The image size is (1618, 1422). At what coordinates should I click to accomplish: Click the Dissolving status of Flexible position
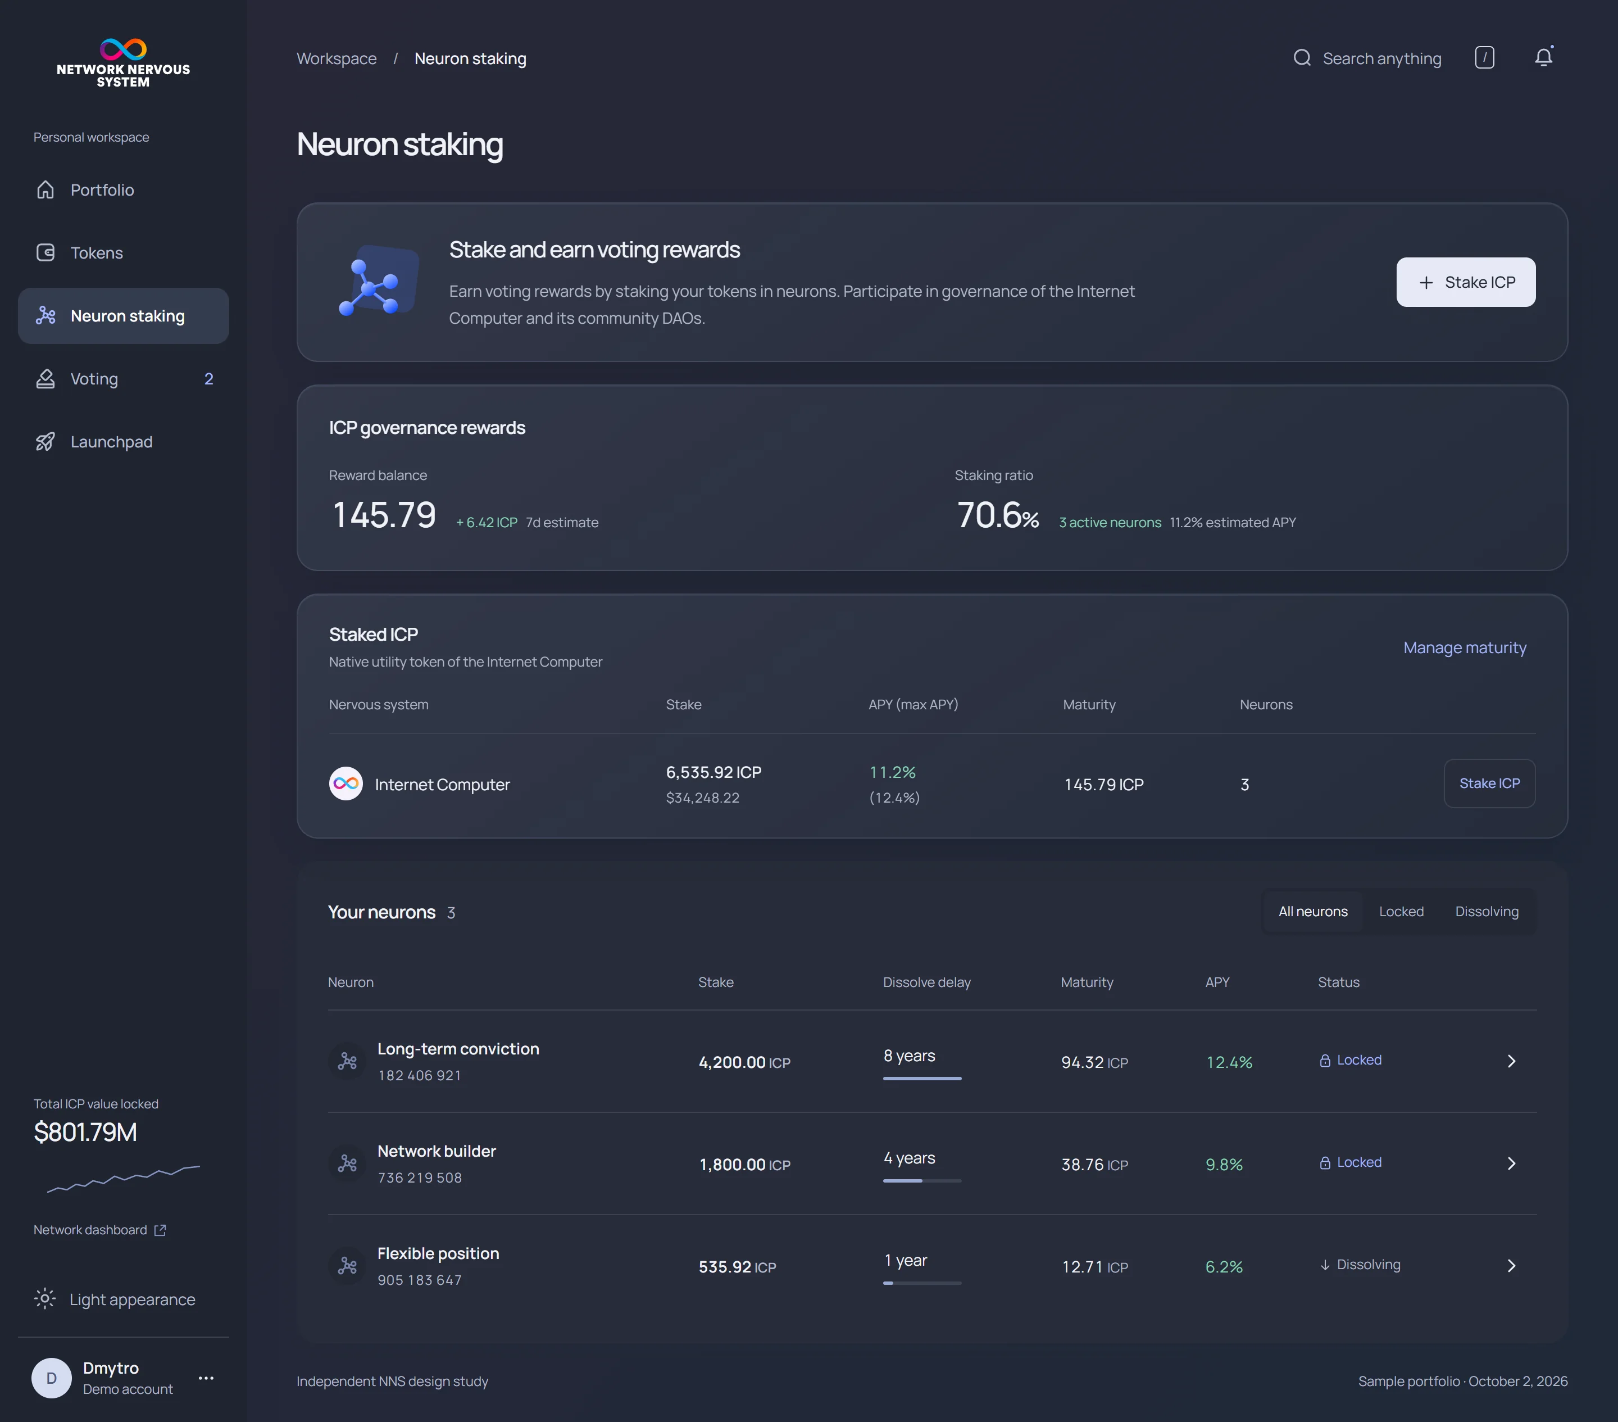coord(1360,1265)
